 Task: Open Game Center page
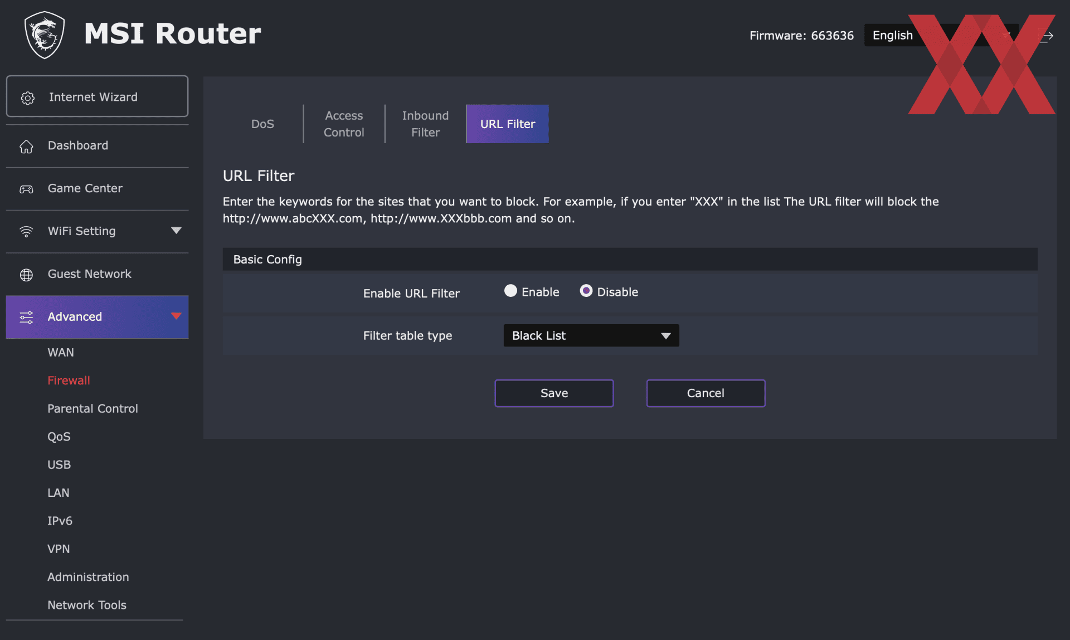coord(97,189)
